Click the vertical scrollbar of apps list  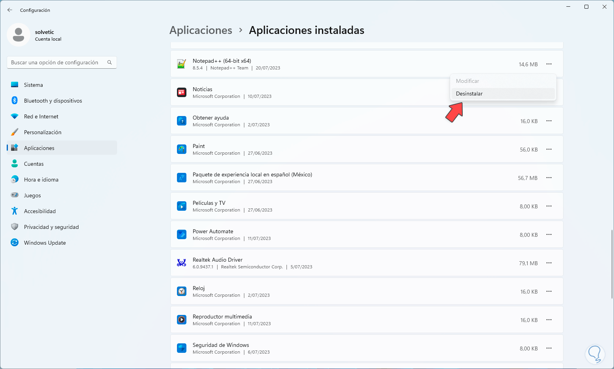[x=612, y=264]
